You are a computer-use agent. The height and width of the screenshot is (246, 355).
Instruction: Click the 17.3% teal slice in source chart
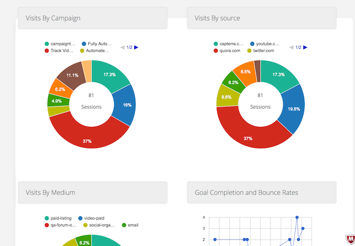pos(279,75)
